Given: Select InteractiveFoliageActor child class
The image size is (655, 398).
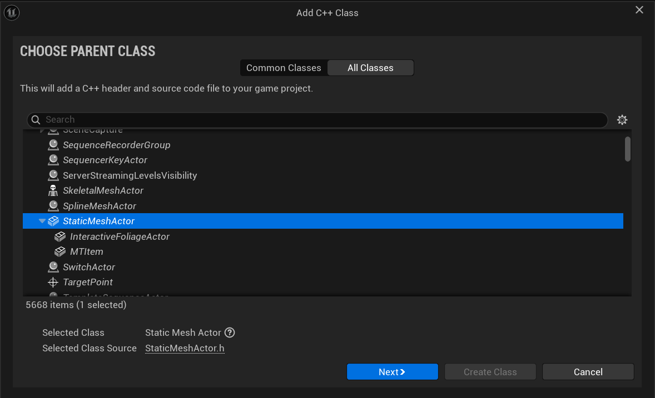Looking at the screenshot, I should (x=120, y=236).
